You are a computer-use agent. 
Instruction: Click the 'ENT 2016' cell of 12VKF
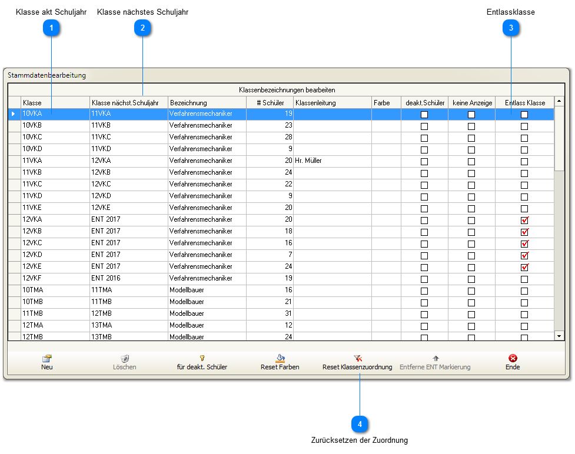click(128, 278)
